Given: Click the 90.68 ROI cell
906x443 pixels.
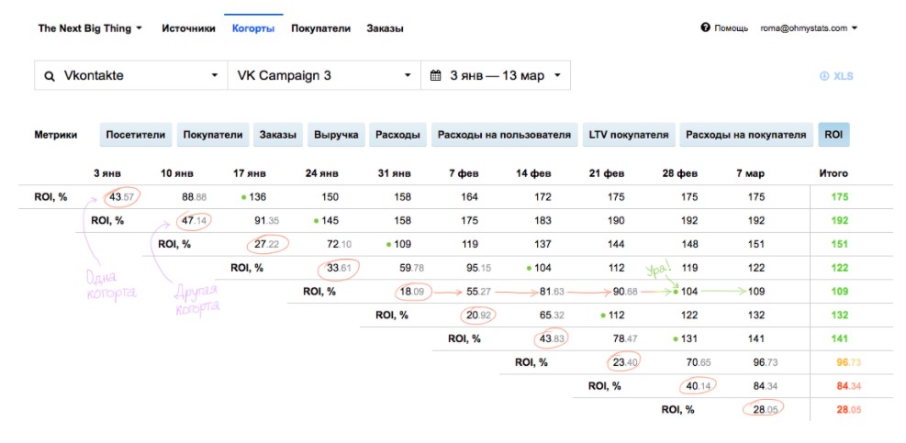Looking at the screenshot, I should (x=625, y=292).
